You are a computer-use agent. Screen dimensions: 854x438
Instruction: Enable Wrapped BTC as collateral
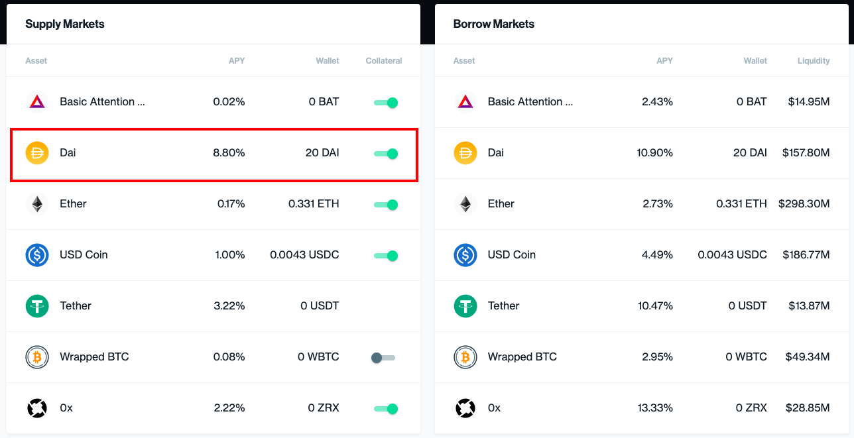tap(383, 358)
